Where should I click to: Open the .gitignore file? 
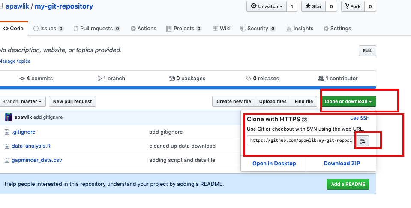(x=23, y=132)
